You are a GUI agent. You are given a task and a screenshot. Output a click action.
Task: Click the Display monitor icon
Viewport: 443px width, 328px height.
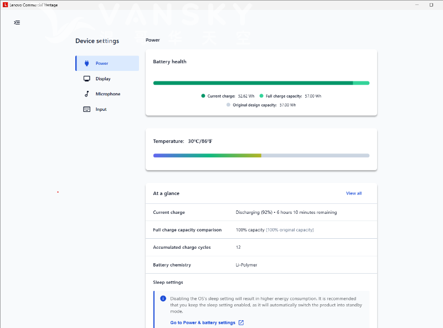tap(86, 79)
